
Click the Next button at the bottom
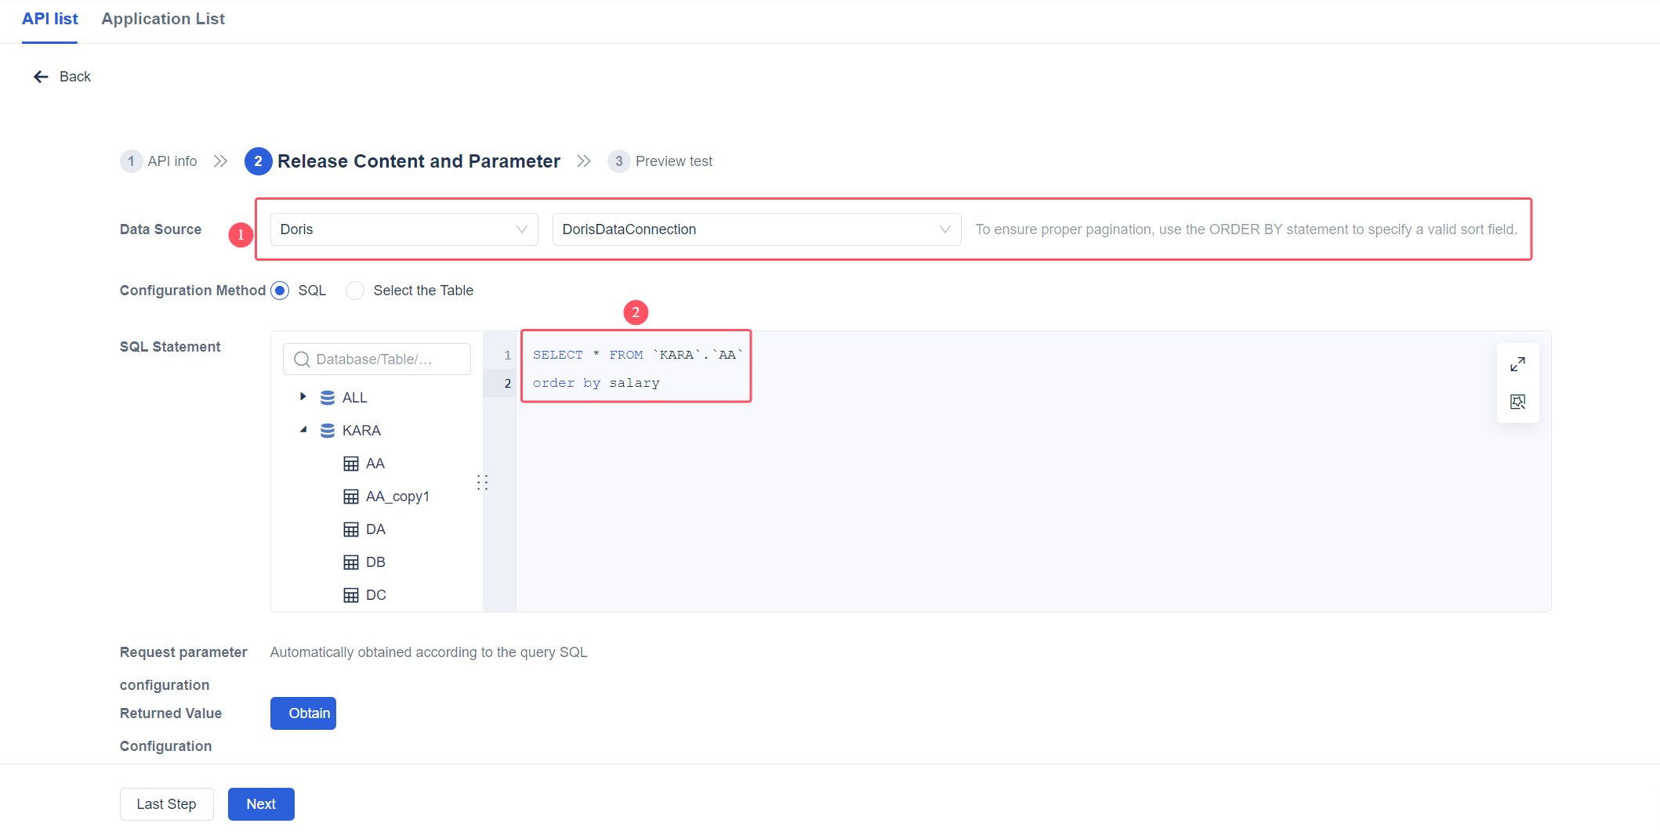point(260,803)
